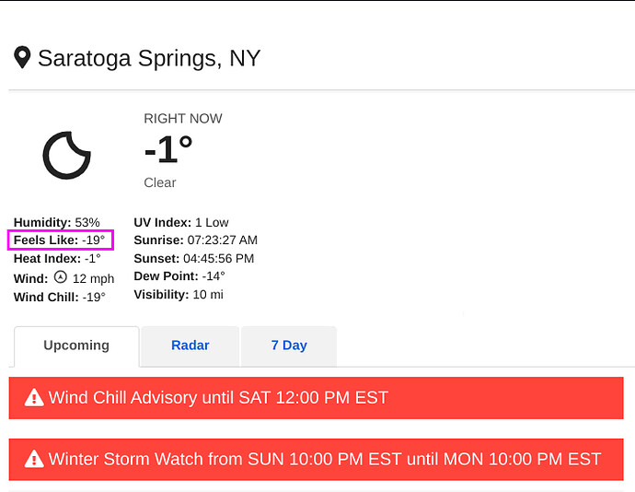Click the Wind Chill Advisory warning icon

[x=34, y=397]
